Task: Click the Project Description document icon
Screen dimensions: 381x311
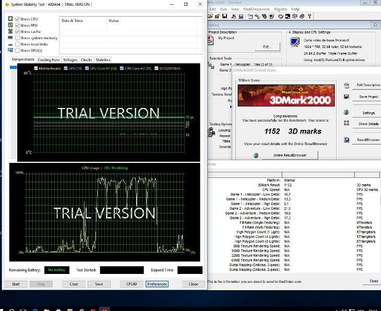Action: [x=210, y=40]
